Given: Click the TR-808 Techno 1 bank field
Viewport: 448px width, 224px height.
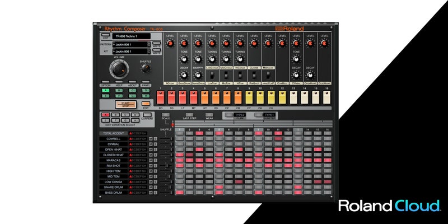Looking at the screenshot, I should coord(131,36).
